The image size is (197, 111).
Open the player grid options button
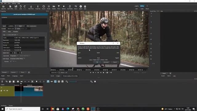(x=107, y=73)
